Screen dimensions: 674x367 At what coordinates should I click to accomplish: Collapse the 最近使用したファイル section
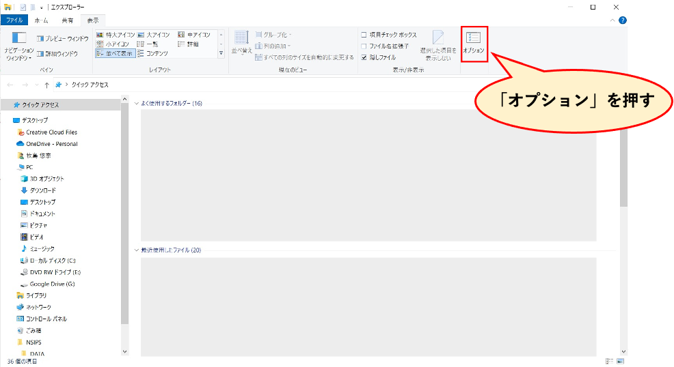click(136, 250)
